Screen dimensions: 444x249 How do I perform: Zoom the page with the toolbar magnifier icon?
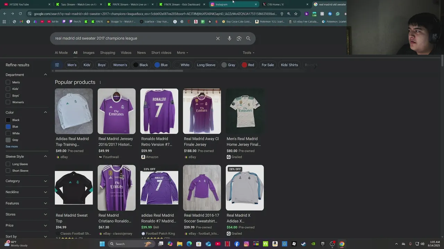pos(289,14)
